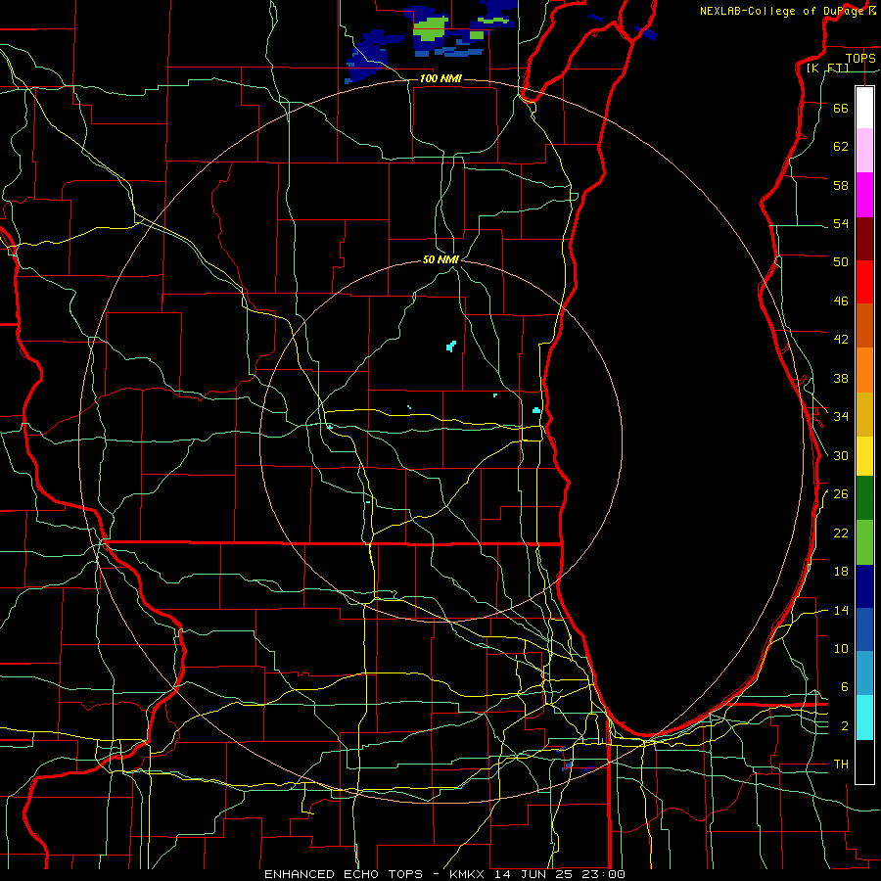Image resolution: width=881 pixels, height=881 pixels.
Task: Click the gold legend swatch
Action: 864,414
